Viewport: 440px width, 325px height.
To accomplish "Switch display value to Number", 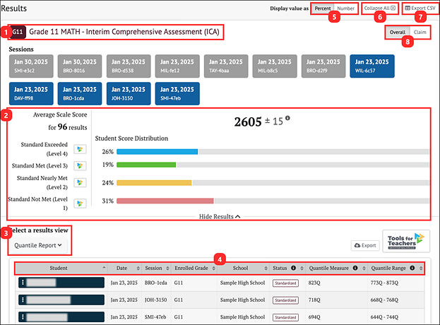I will 345,8.
